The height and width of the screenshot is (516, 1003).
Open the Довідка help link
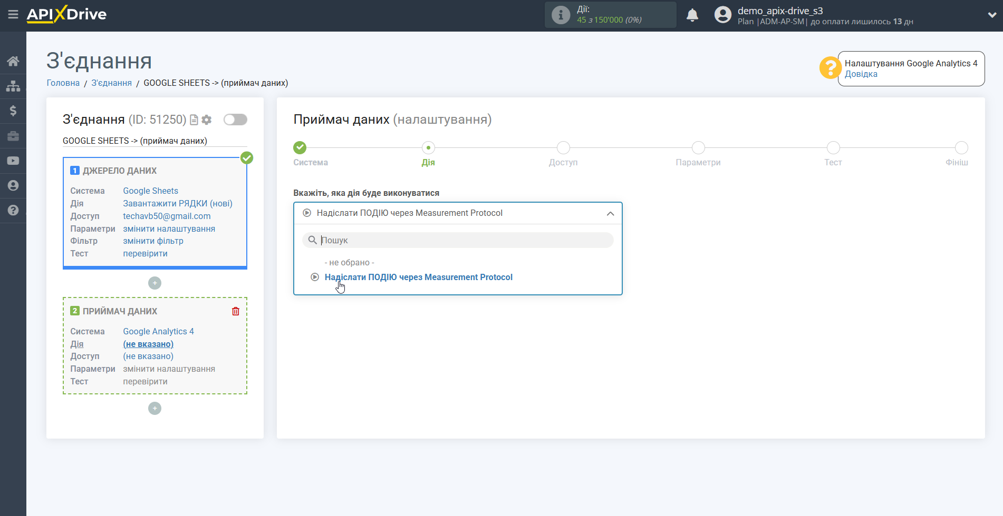(x=861, y=74)
